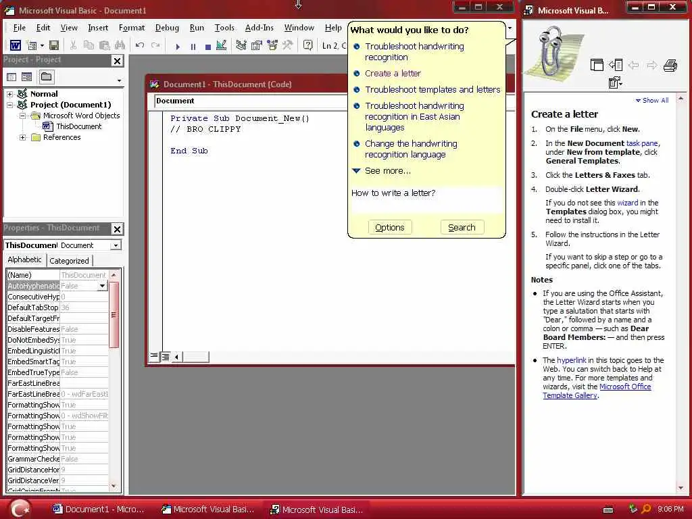Click the Search button in balloon
The width and height of the screenshot is (692, 519).
click(462, 228)
